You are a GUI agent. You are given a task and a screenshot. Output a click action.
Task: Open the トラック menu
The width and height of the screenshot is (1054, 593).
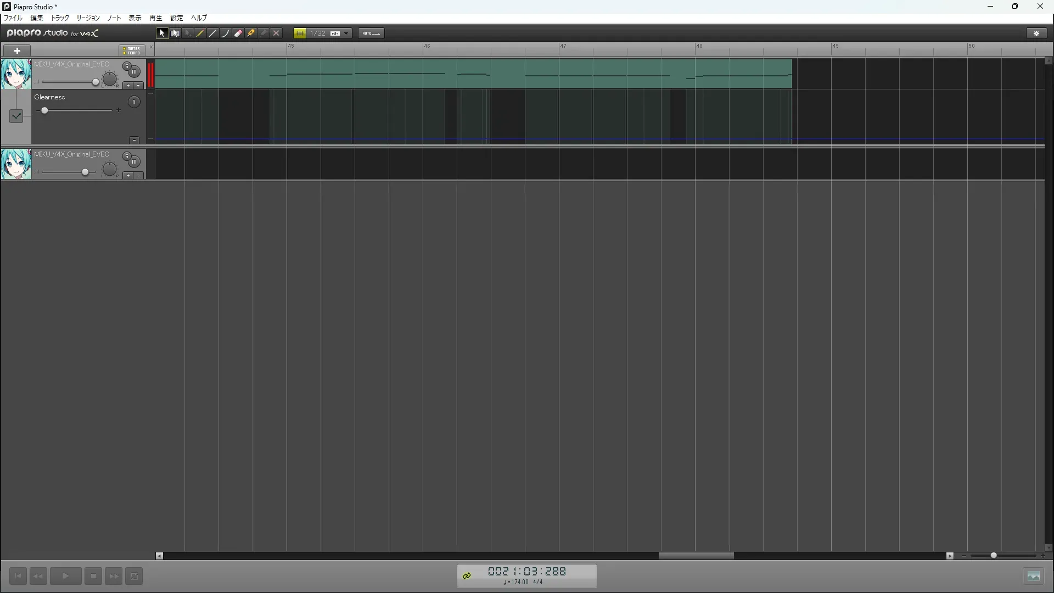pos(60,18)
